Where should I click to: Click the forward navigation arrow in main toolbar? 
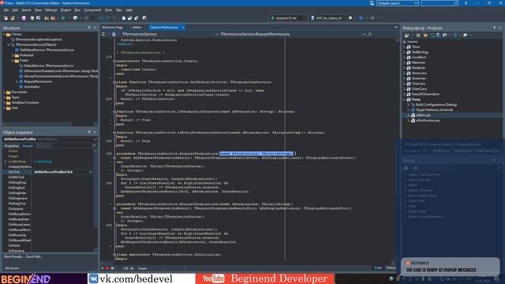372,18
